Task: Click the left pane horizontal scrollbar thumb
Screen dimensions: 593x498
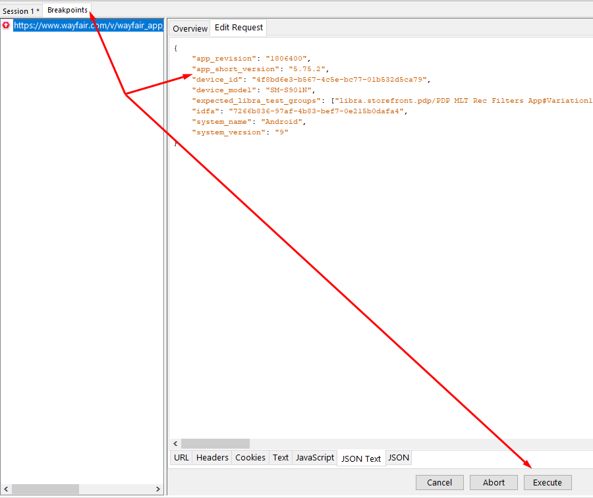Action: 45,489
